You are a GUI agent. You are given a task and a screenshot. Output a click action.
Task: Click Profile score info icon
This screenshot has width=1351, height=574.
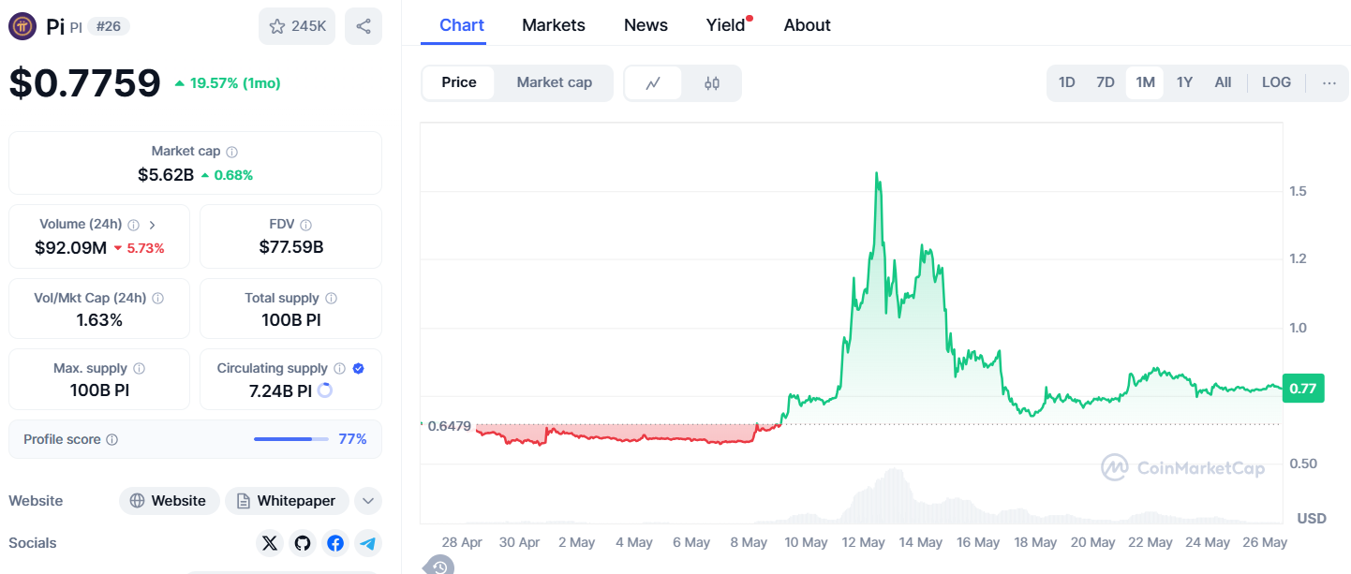(112, 439)
